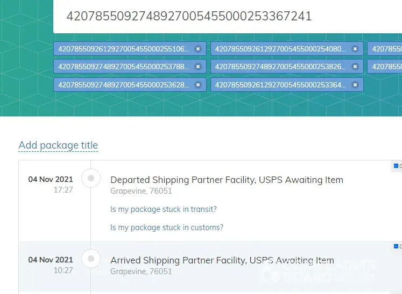402x294 pixels.
Task: Click 'Add package title' link
Action: pyautogui.click(x=58, y=145)
